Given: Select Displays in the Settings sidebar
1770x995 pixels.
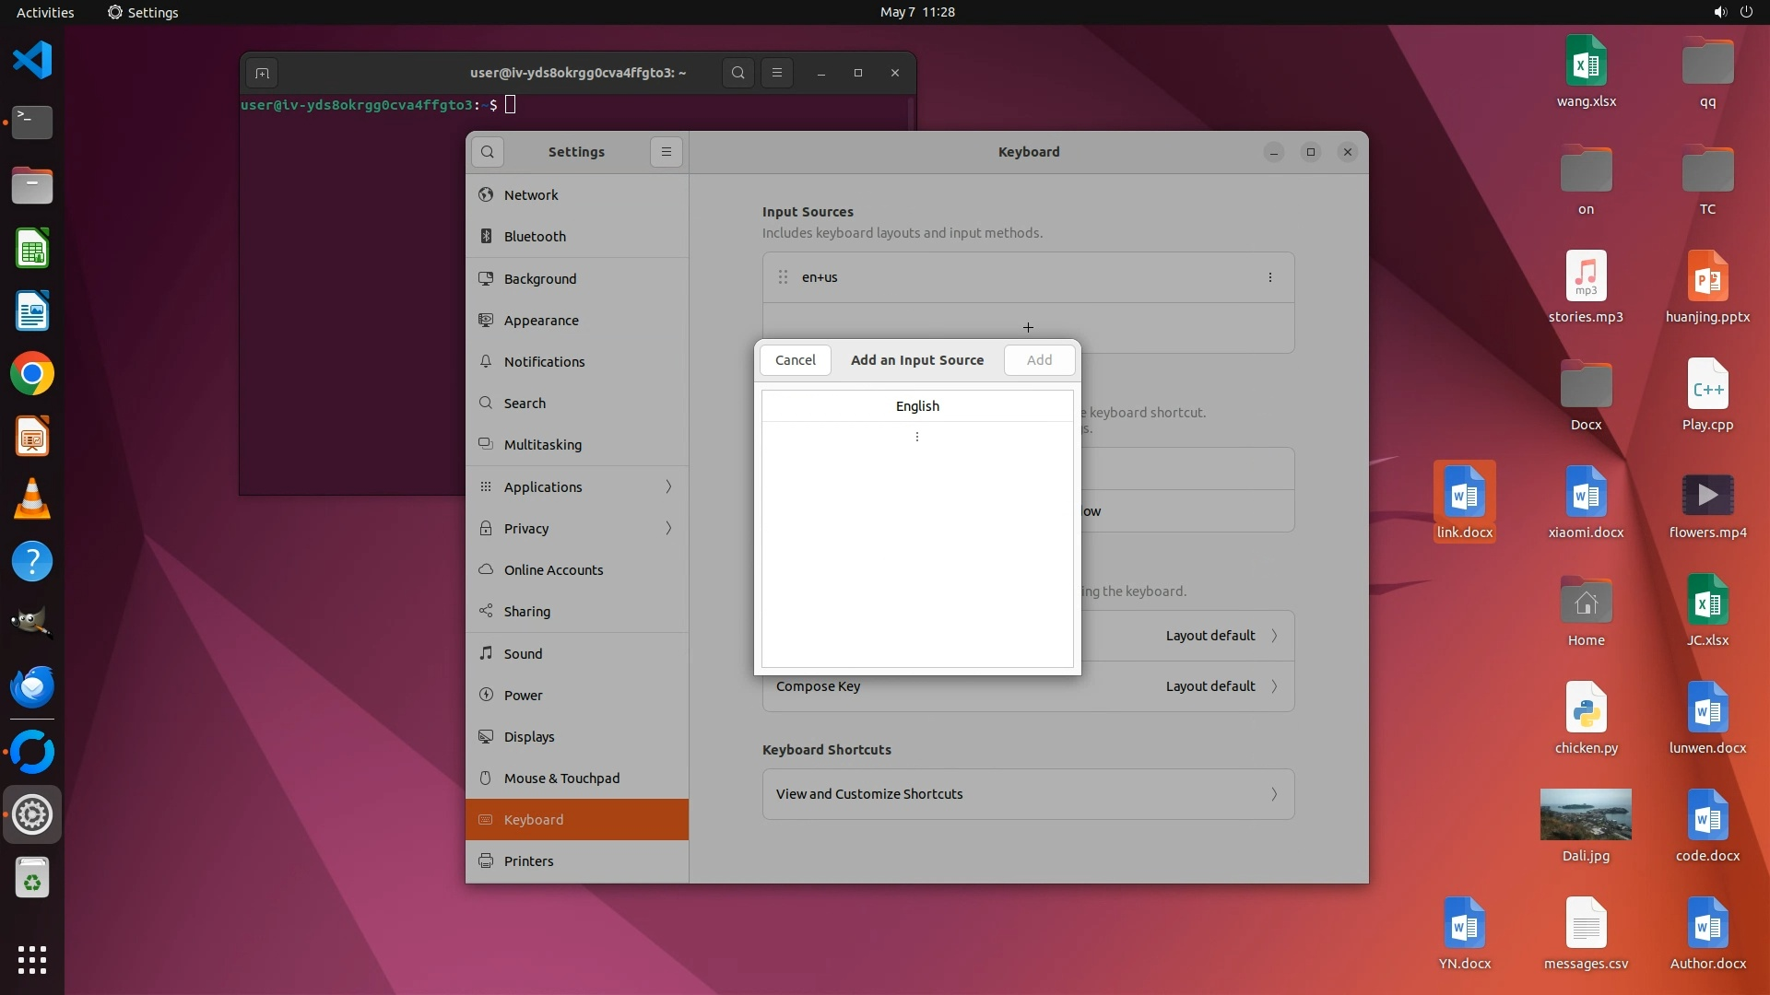Looking at the screenshot, I should coord(529,736).
